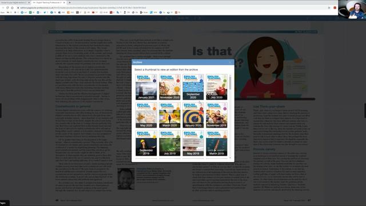Reload the current page

tap(7, 7)
